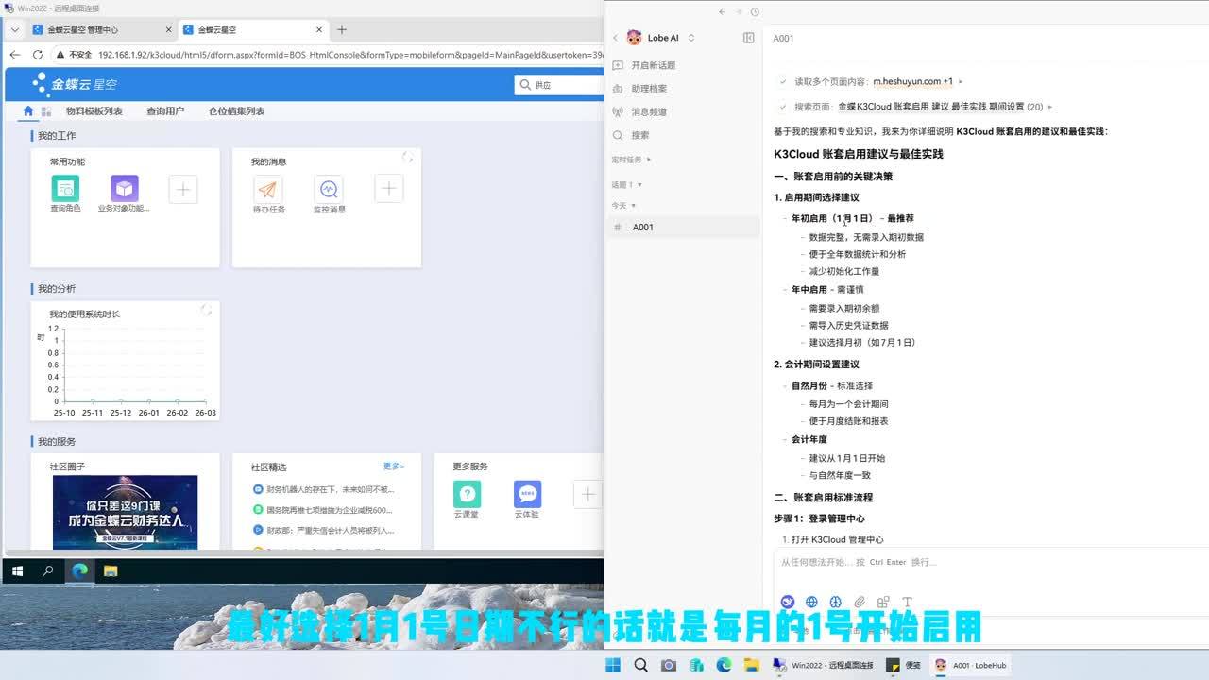Click 开启新话题 to start a new topic
This screenshot has height=680, width=1209.
[x=653, y=65]
